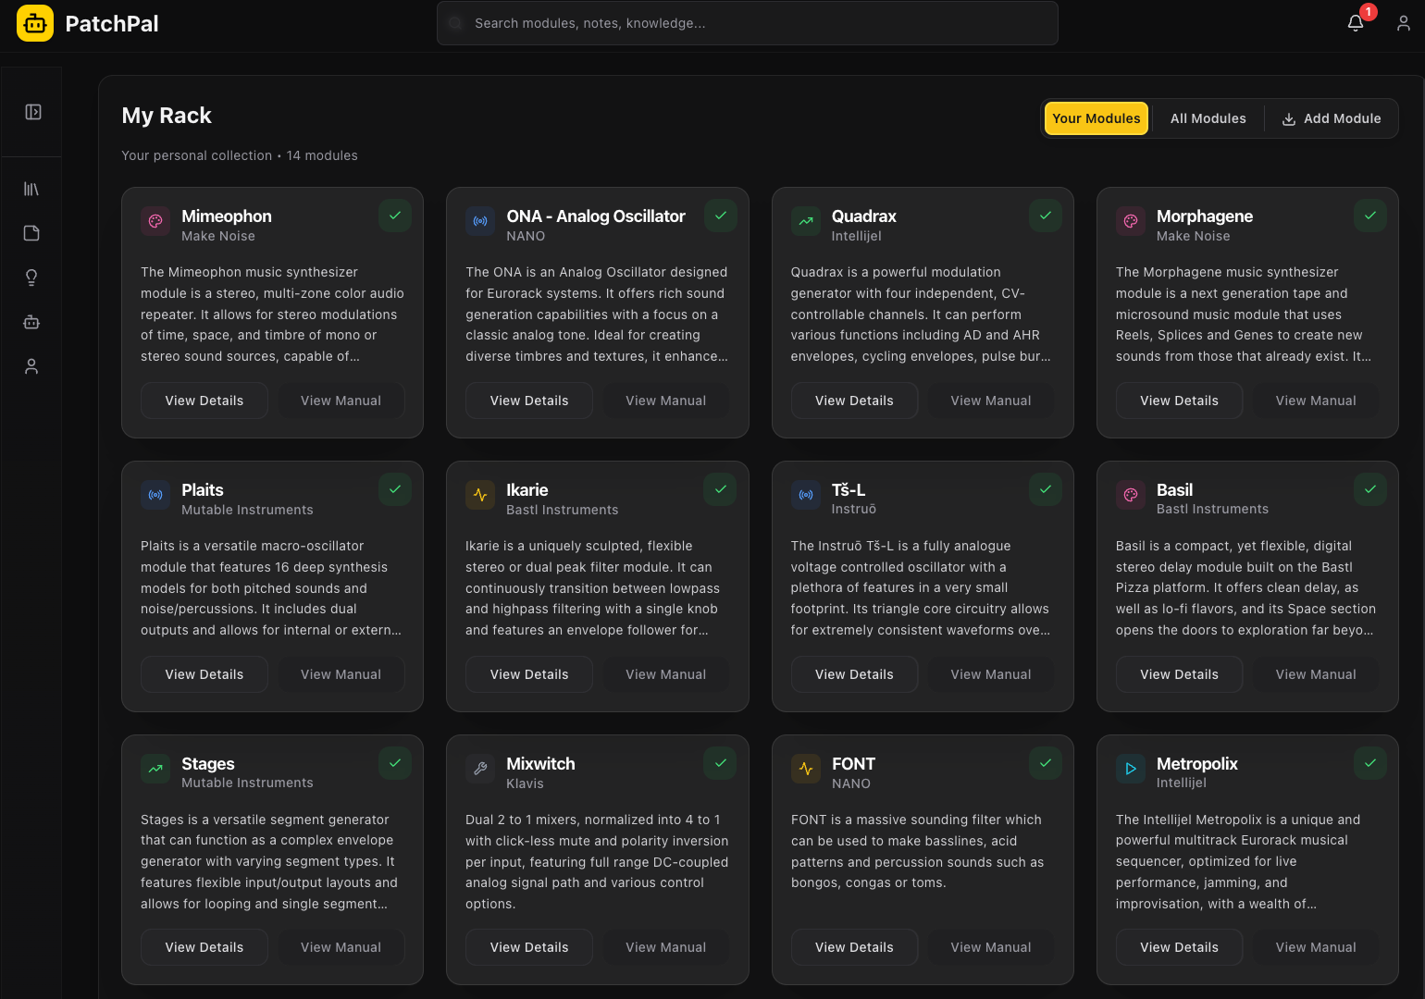Click the Mixwitch wrench icon

[x=480, y=769]
